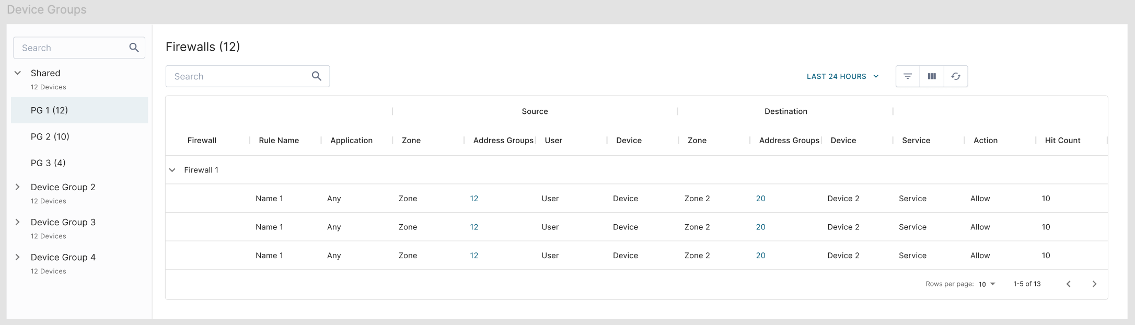This screenshot has width=1135, height=325.
Task: Select the Shared group label
Action: coord(45,73)
